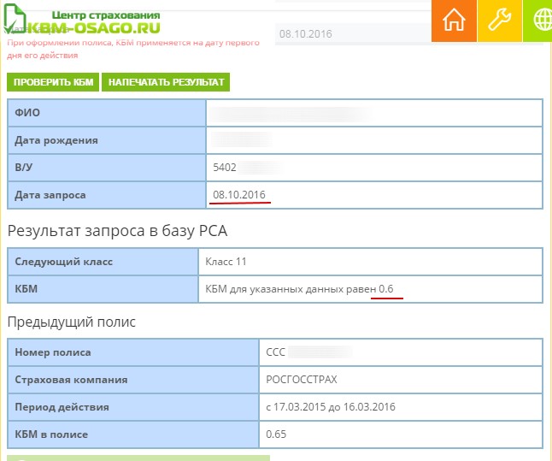Click the blurred Дата рождения value cell
This screenshot has width=552, height=461.
[374, 140]
